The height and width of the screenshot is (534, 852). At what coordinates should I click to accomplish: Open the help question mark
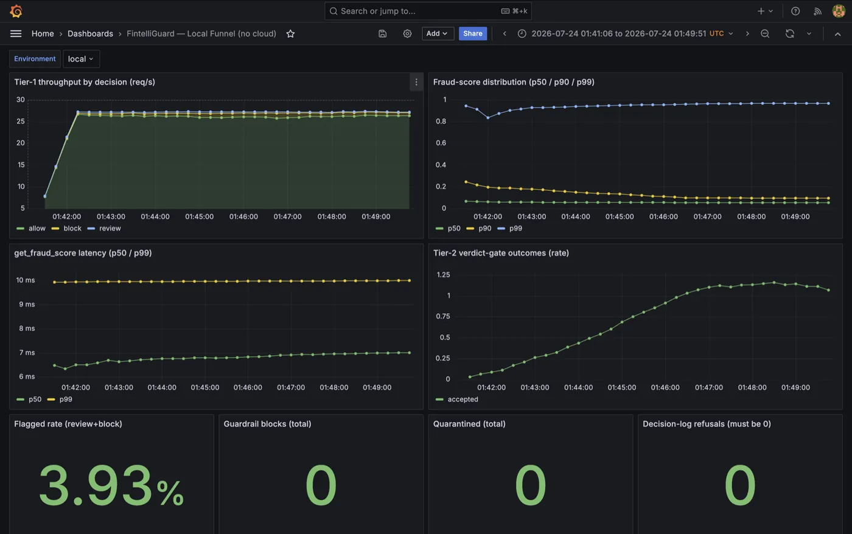tap(795, 11)
